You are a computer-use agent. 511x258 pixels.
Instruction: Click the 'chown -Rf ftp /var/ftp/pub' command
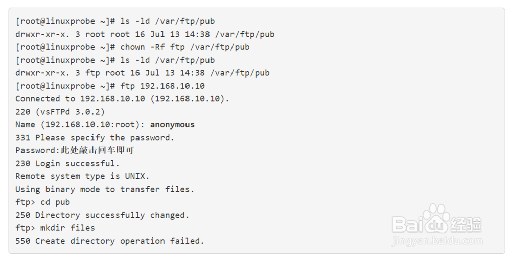pyautogui.click(x=184, y=47)
